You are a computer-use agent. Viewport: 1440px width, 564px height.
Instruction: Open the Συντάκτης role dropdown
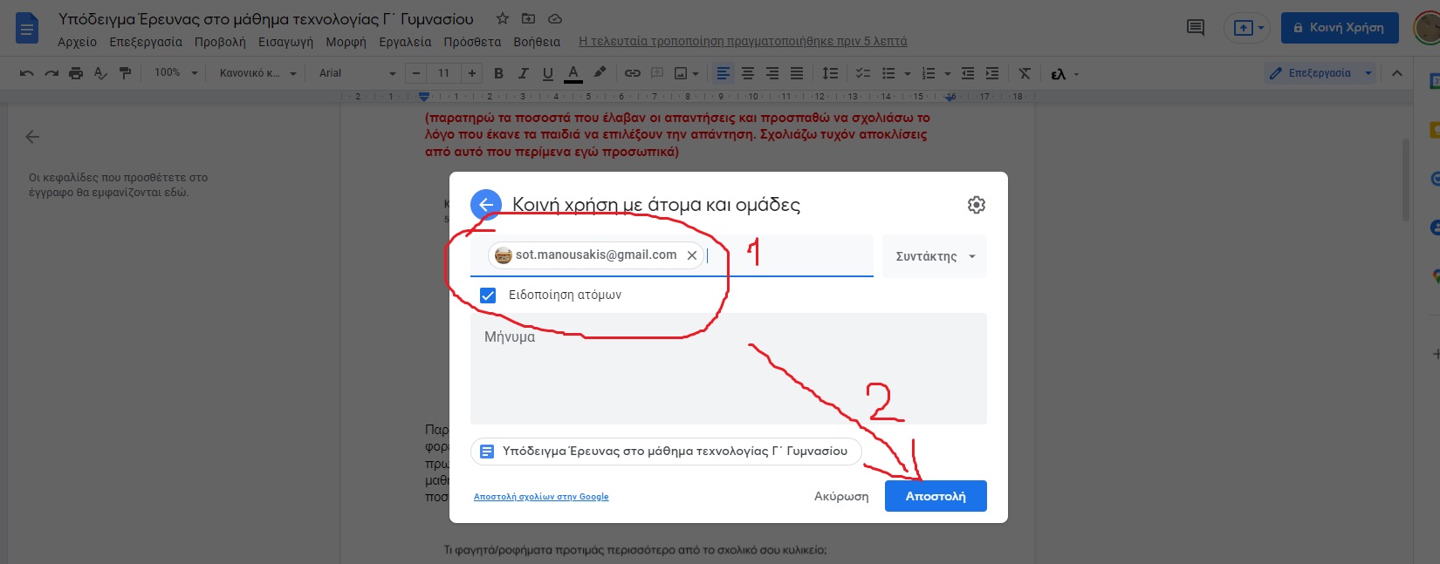pos(935,256)
